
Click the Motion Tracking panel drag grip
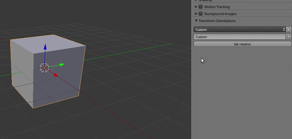click(289, 7)
